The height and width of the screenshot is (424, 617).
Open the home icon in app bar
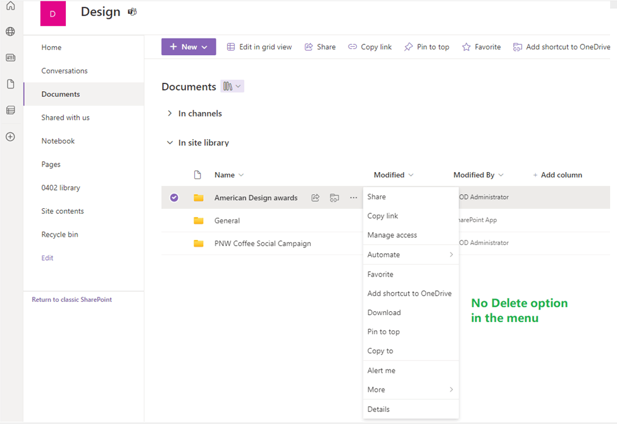coord(11,6)
